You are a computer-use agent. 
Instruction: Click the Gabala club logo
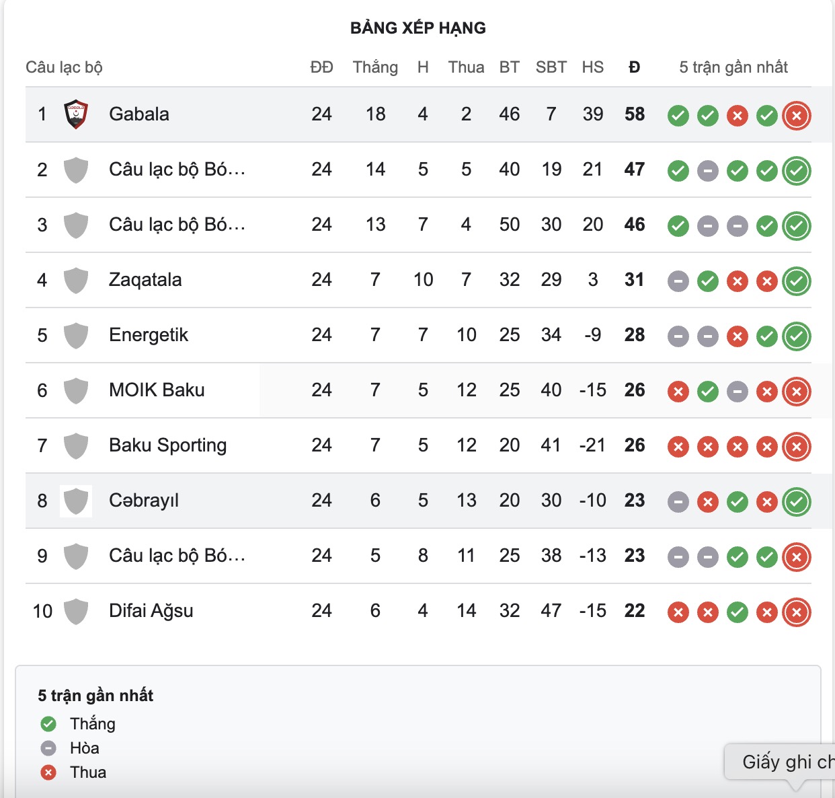pos(76,114)
